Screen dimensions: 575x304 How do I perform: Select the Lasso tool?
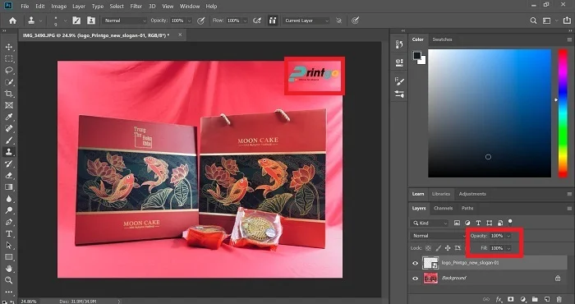(x=9, y=71)
